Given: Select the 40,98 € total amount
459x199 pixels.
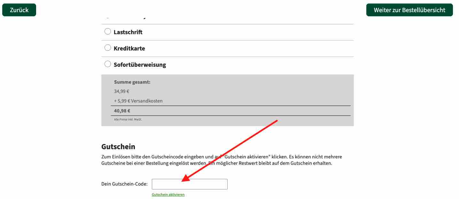Looking at the screenshot, I should click(x=122, y=111).
